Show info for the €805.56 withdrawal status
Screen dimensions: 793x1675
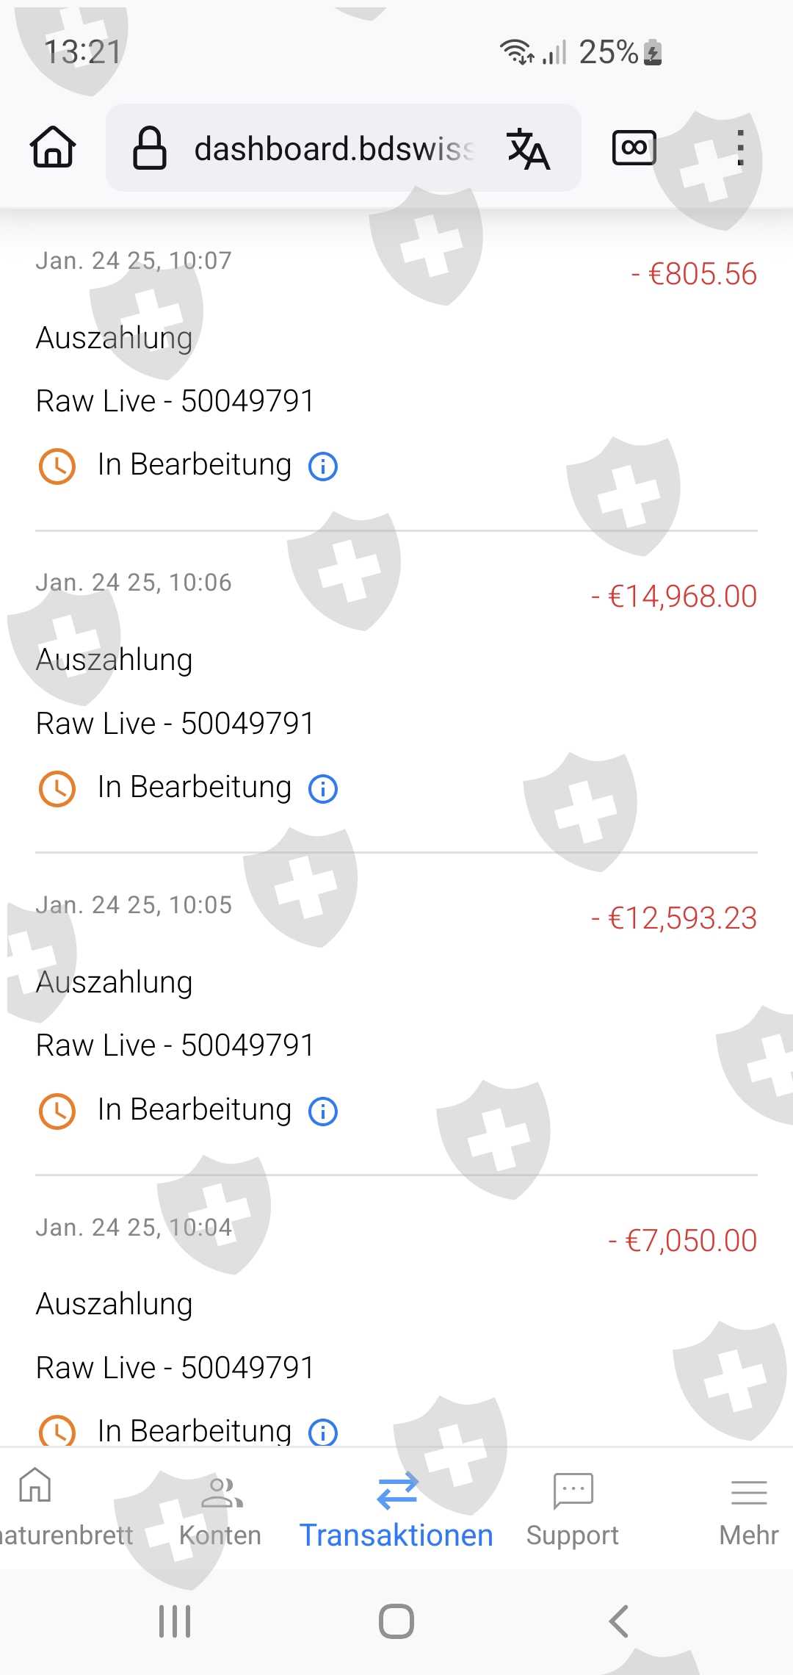pos(323,466)
